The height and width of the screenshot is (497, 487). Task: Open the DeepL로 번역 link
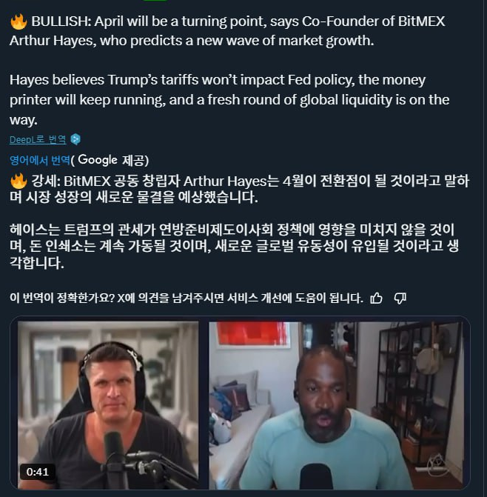point(38,139)
